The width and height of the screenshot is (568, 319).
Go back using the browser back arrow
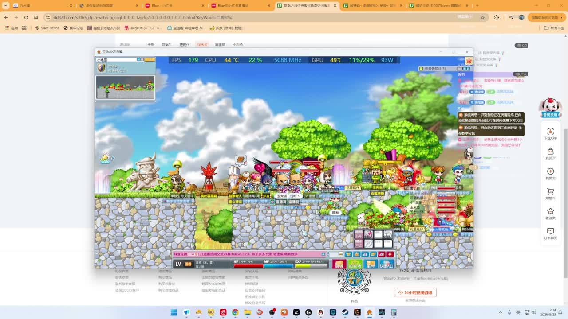(6, 17)
